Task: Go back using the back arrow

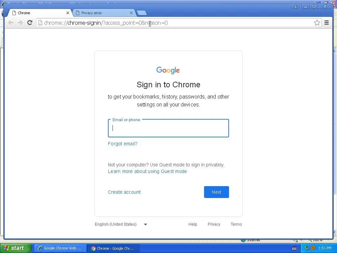Action: pos(11,23)
